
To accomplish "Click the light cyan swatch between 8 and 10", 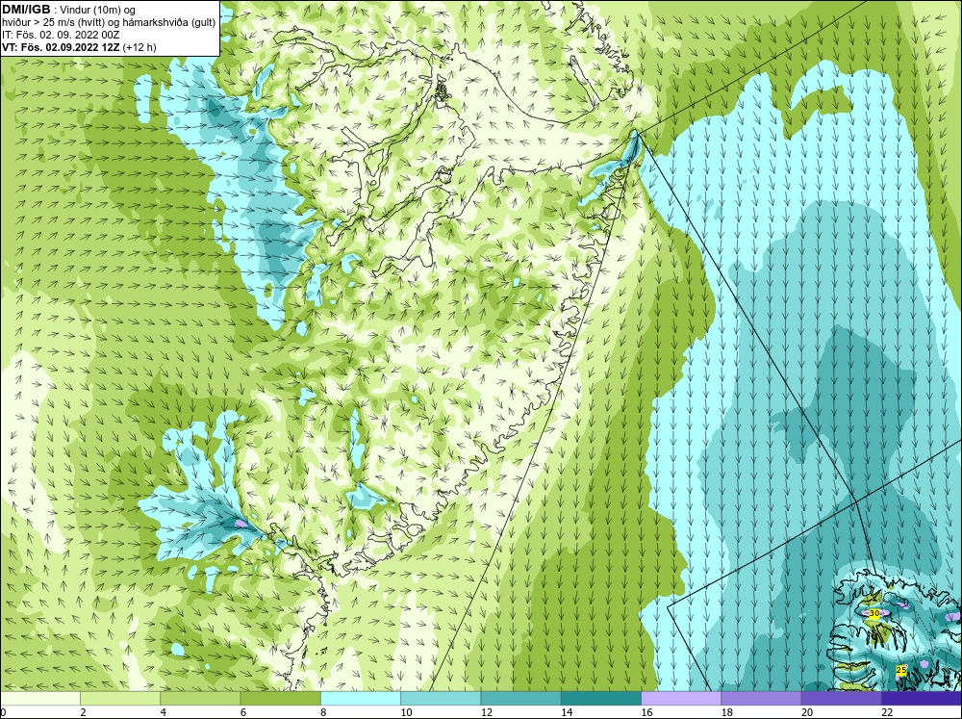I will coord(361,698).
